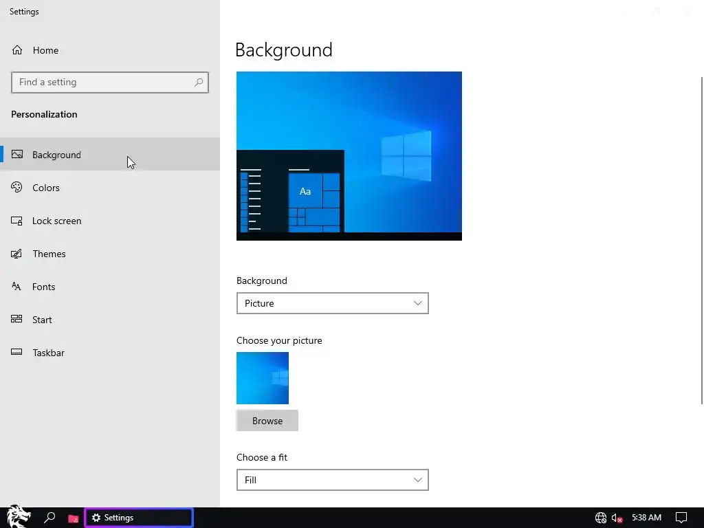Click the Settings taskbar button
The width and height of the screenshot is (704, 528).
point(139,518)
